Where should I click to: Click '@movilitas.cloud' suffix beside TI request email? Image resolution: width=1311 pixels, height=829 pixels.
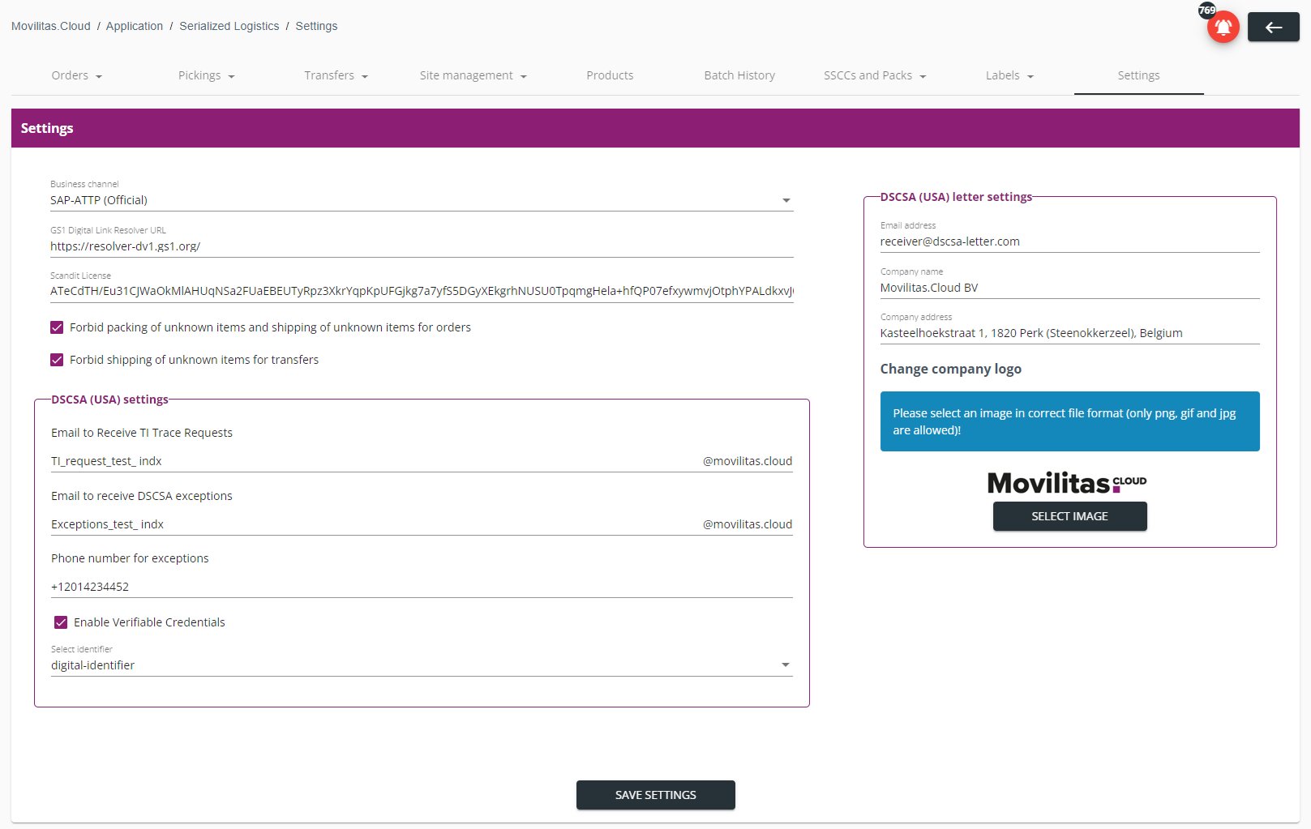point(748,461)
